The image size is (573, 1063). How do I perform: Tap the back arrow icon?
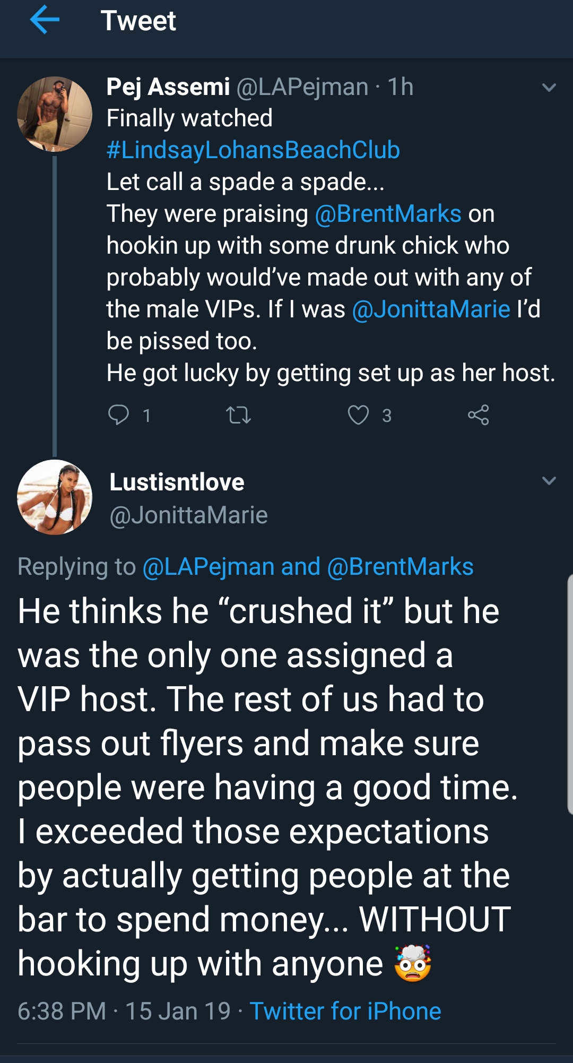tap(45, 20)
